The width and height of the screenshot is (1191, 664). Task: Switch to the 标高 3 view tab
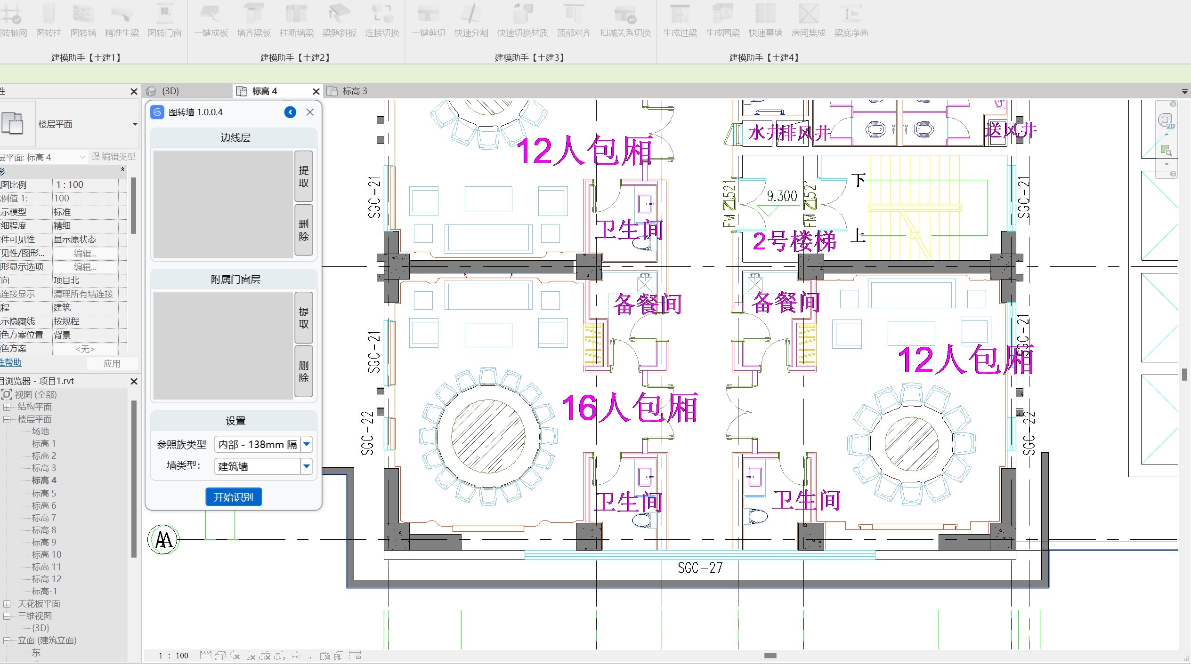[x=354, y=91]
